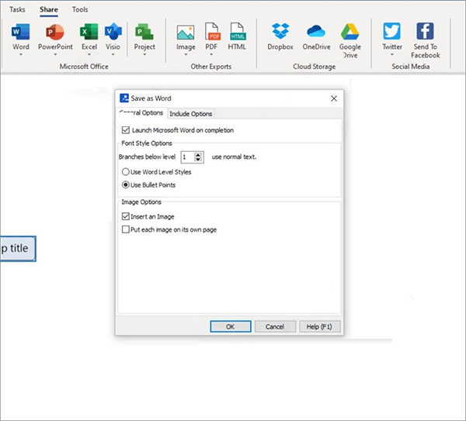The width and height of the screenshot is (466, 421).
Task: Cancel the Save as Word dialog
Action: 275,326
